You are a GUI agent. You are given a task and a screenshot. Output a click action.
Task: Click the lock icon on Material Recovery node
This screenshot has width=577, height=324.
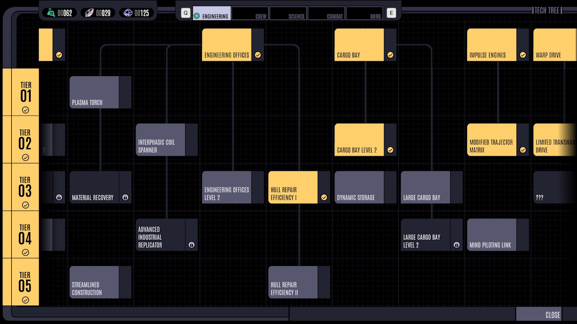[125, 197]
